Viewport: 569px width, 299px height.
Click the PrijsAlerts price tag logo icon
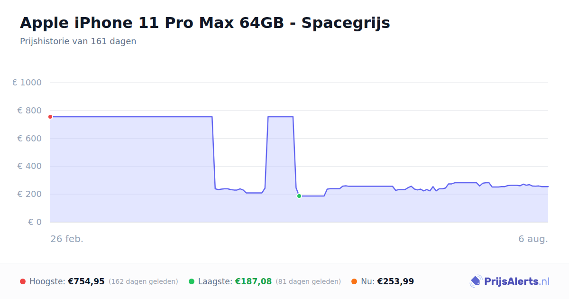(476, 281)
